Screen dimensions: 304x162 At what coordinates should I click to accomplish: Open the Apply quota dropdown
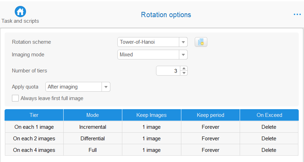(x=78, y=87)
